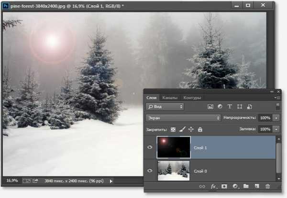Viewport: 287px width, 198px height.
Task: Open the fx layer style menu
Action: tap(213, 187)
